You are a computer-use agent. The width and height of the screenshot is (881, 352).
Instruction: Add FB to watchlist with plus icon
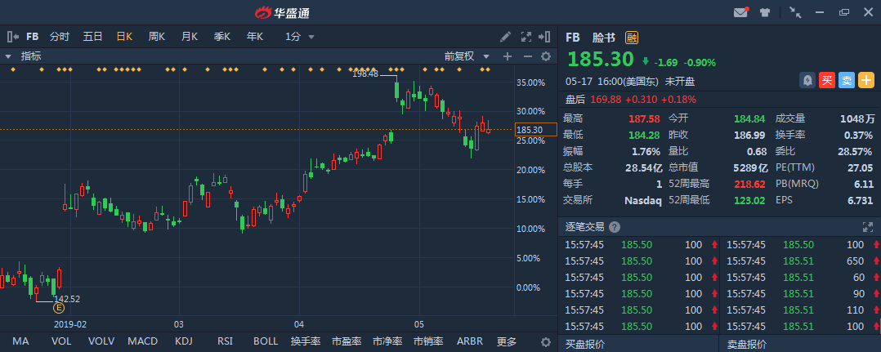[x=866, y=80]
